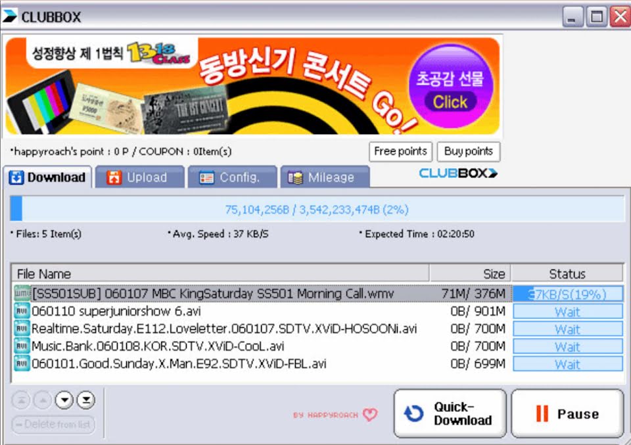Click the WMV icon of SS501 Morning Call file
The width and height of the screenshot is (631, 445).
point(22,293)
